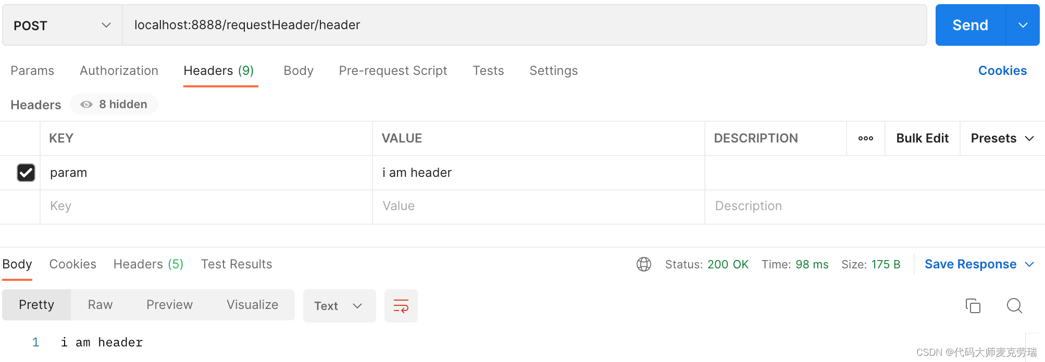Image resolution: width=1045 pixels, height=362 pixels.
Task: Open the Test Results tab
Action: (x=237, y=264)
